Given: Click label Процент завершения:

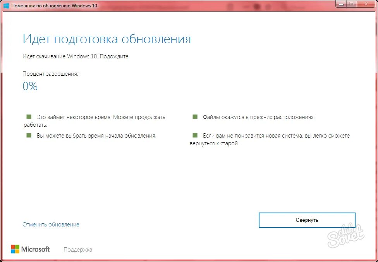Looking at the screenshot, I should [50, 74].
